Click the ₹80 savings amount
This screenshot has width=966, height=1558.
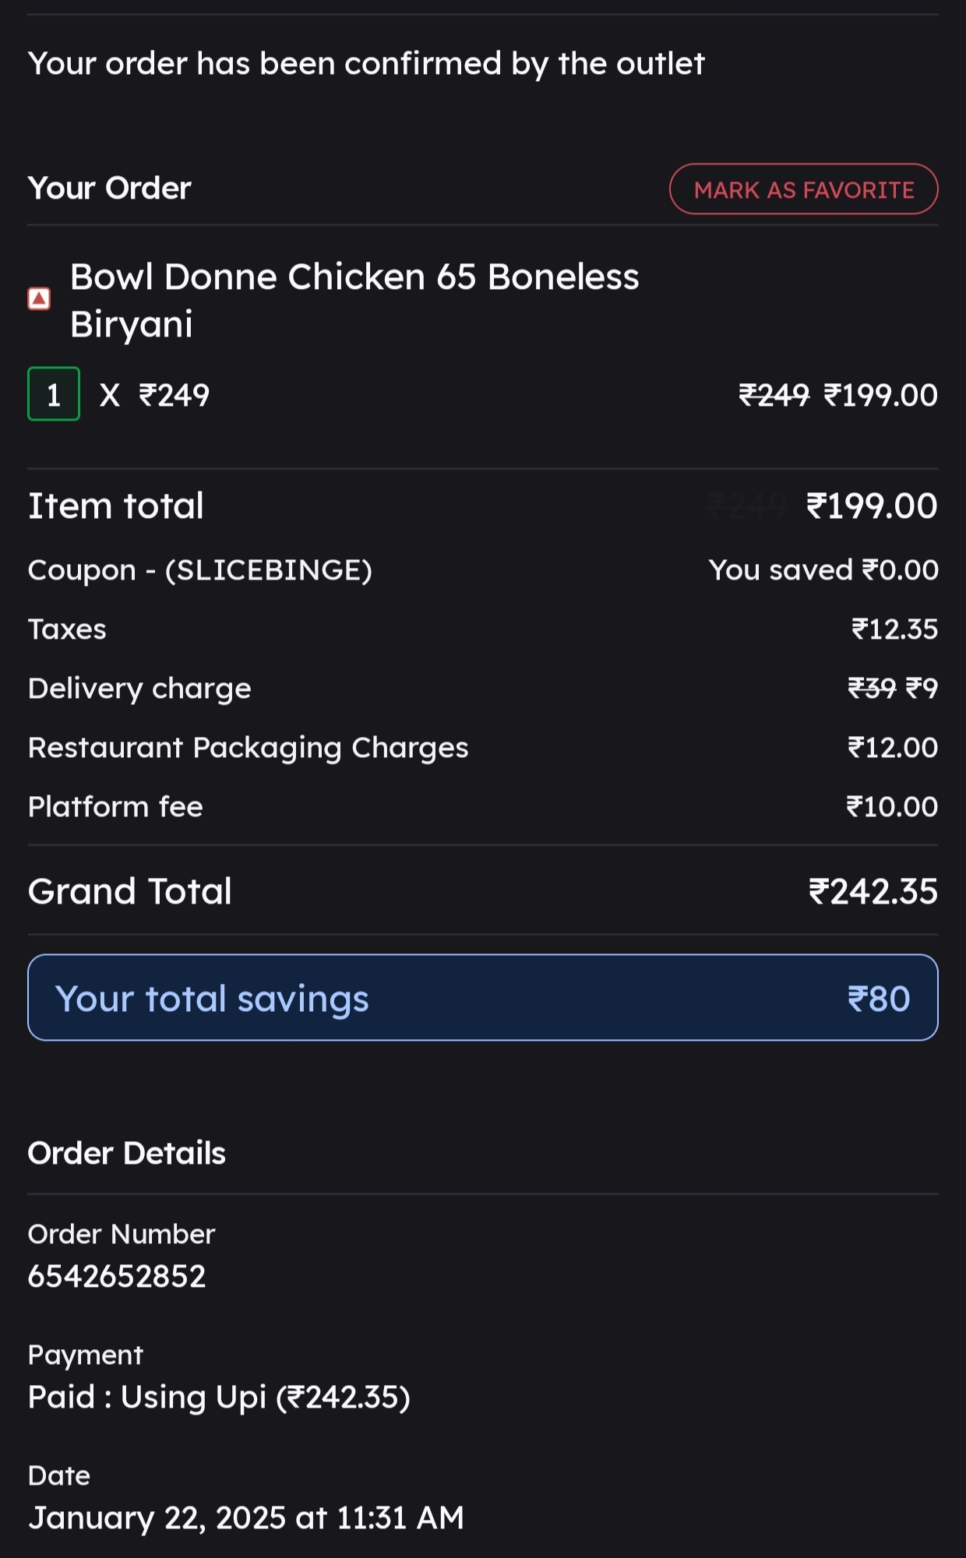pyautogui.click(x=879, y=999)
